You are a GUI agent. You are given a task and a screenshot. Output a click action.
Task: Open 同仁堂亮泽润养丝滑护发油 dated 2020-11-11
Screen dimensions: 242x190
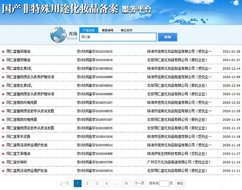coord(27,171)
